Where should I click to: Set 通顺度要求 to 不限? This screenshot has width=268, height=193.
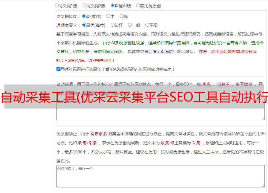click(147, 25)
